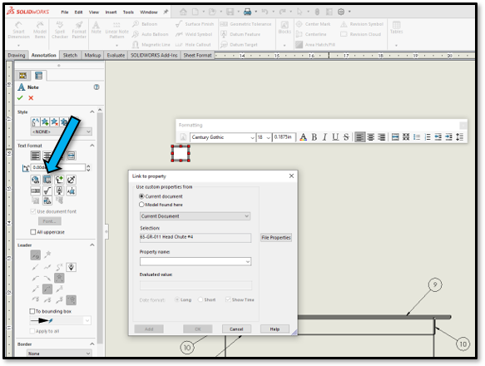Collapse the Text Format section
Screen dimensions: 485x366
(x=92, y=146)
